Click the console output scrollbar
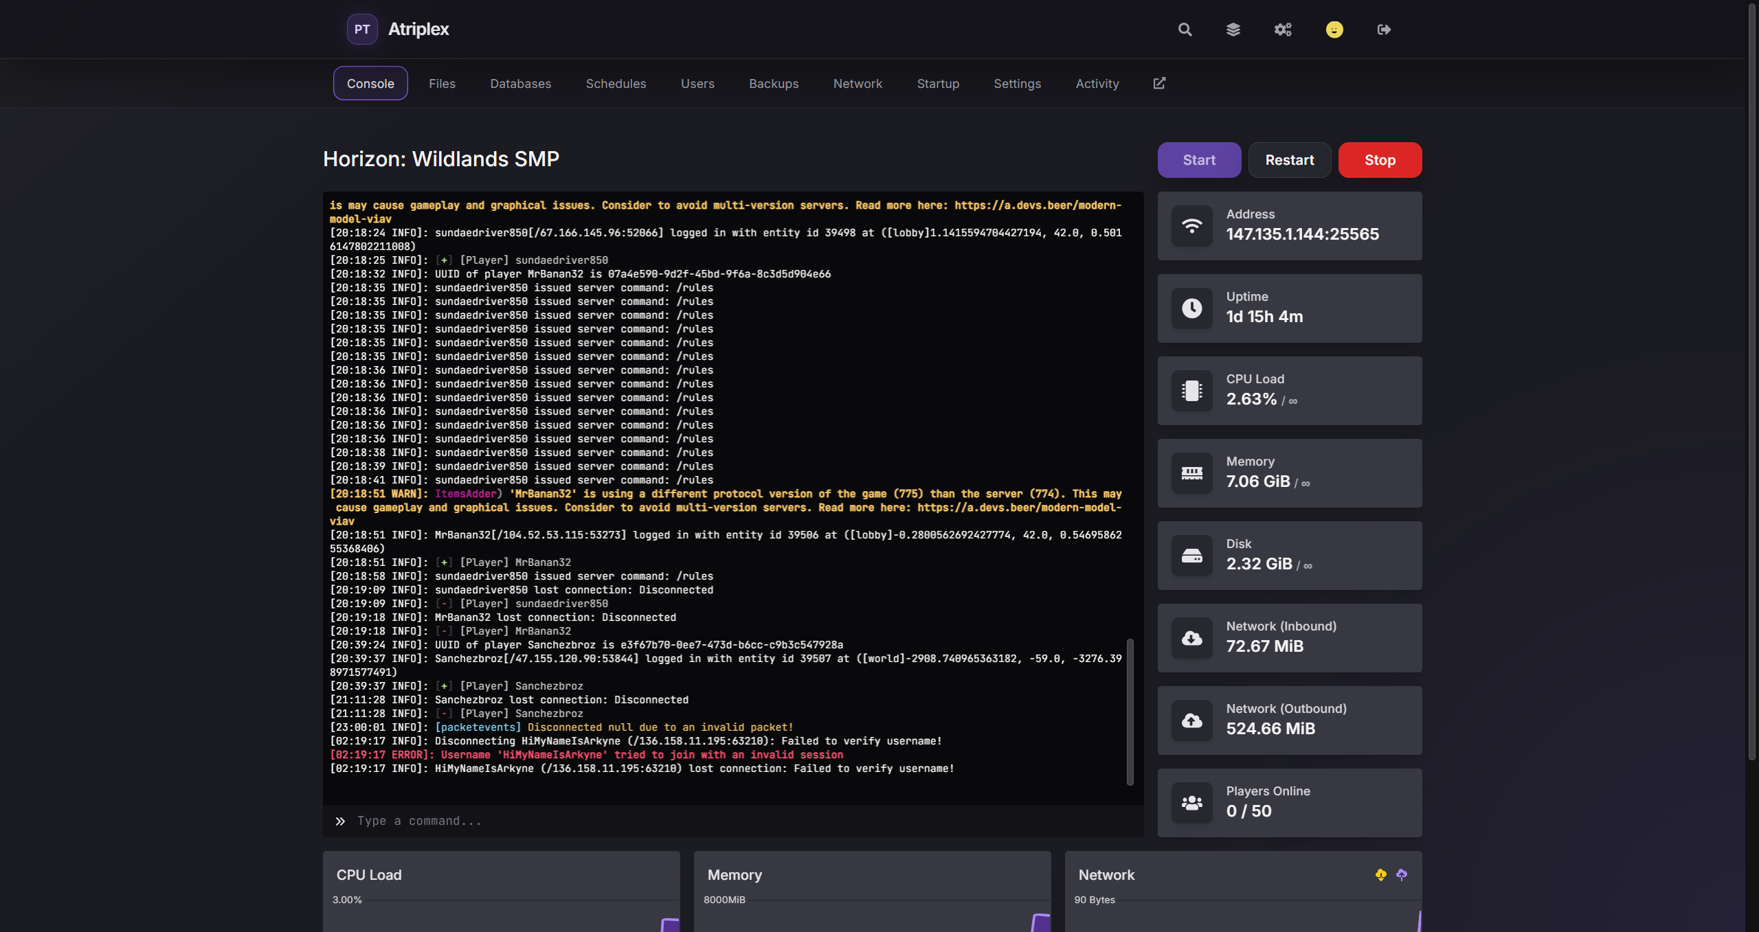The image size is (1759, 932). (x=1130, y=712)
